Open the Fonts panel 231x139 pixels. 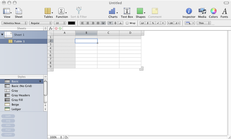pyautogui.click(x=224, y=13)
